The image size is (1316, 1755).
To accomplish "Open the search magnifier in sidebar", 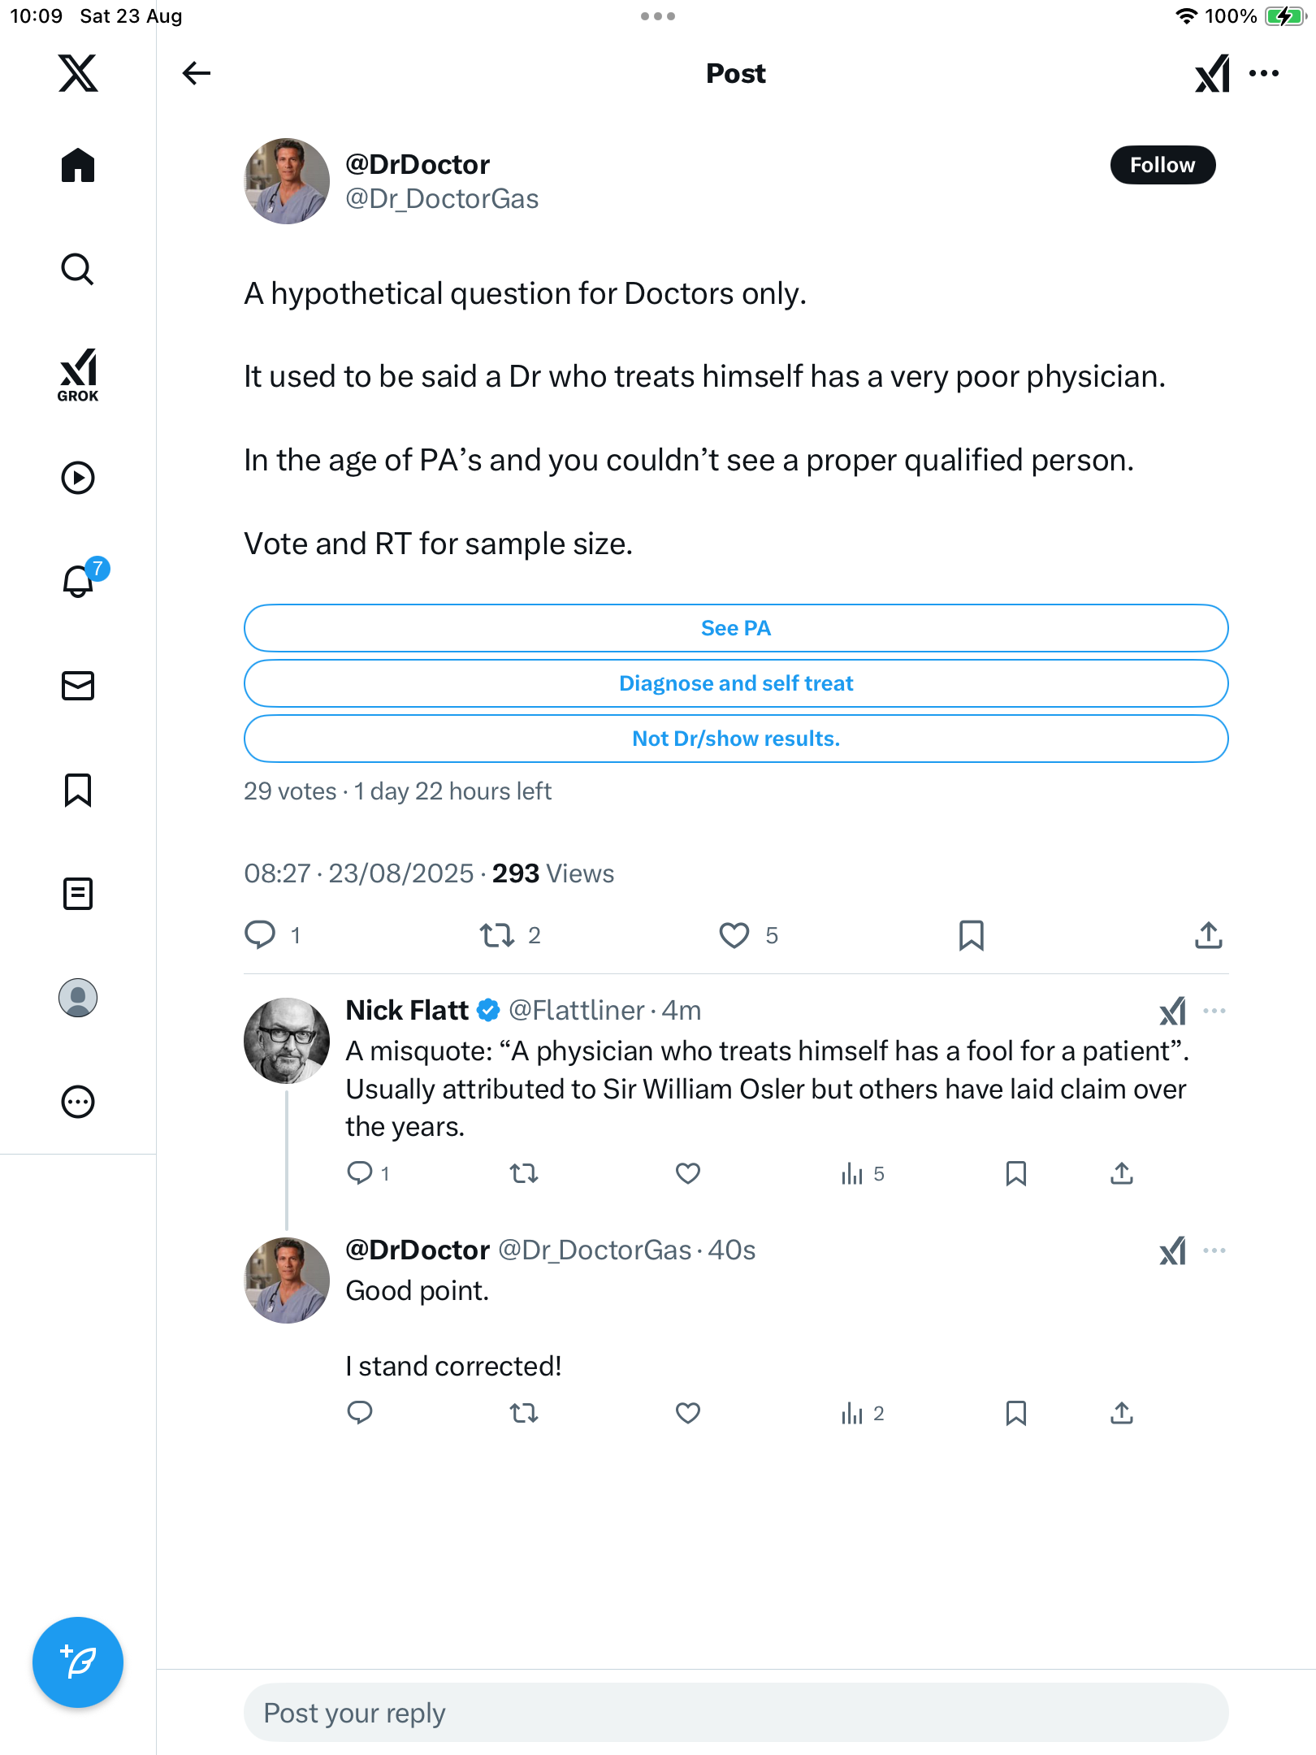I will coord(78,269).
